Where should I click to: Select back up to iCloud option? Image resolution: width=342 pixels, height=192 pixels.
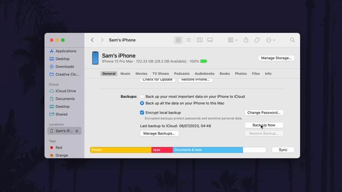(x=142, y=97)
